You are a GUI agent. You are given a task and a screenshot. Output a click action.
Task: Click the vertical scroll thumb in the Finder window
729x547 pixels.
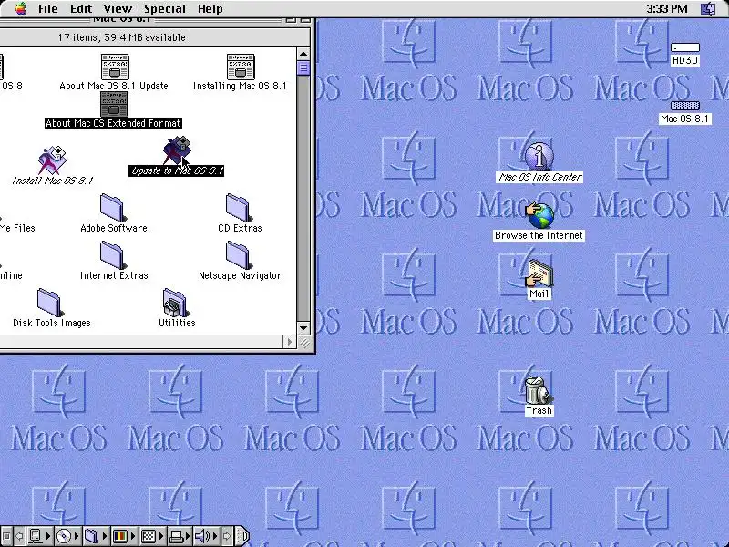coord(303,68)
